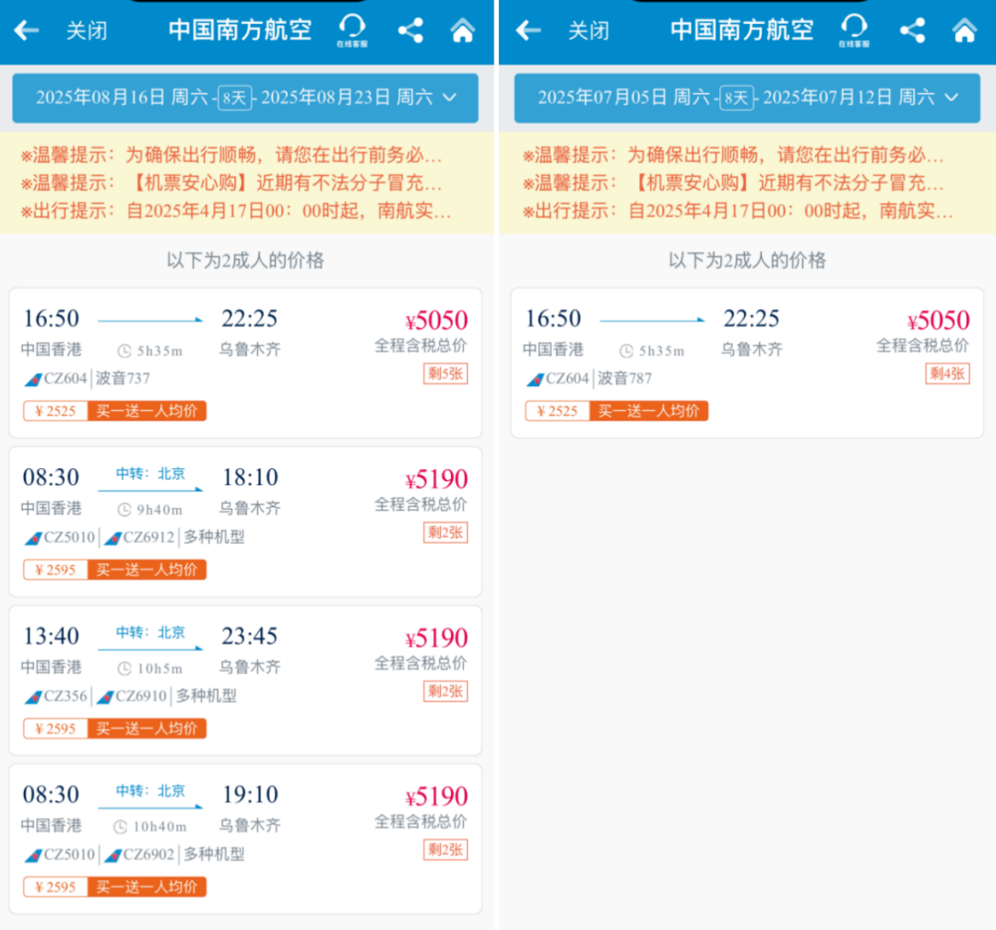Open online customer service in left screen

click(x=352, y=29)
